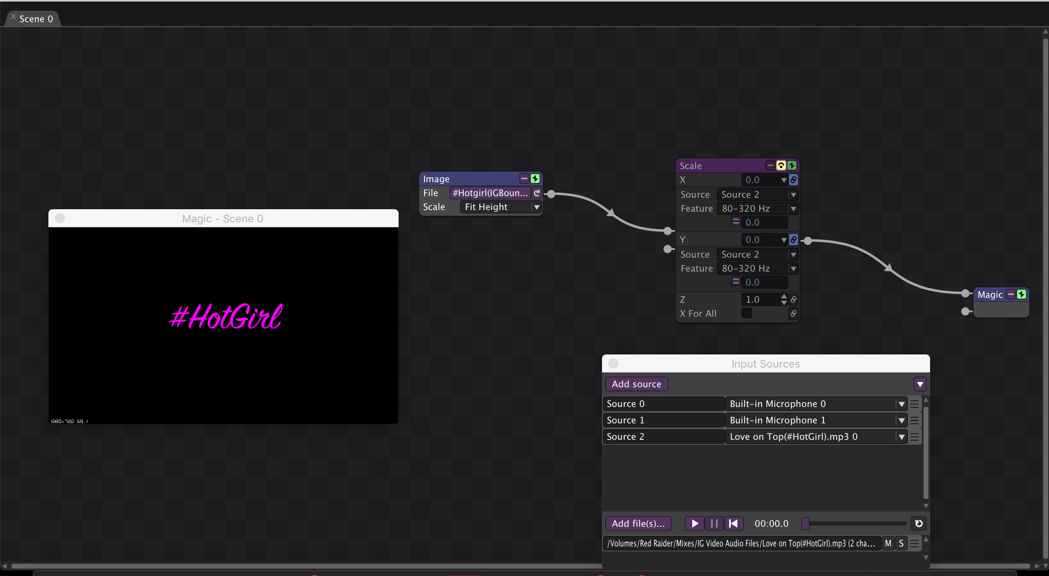This screenshot has width=1049, height=576.
Task: Click the hamburger menu icon for Source 0
Action: [914, 404]
